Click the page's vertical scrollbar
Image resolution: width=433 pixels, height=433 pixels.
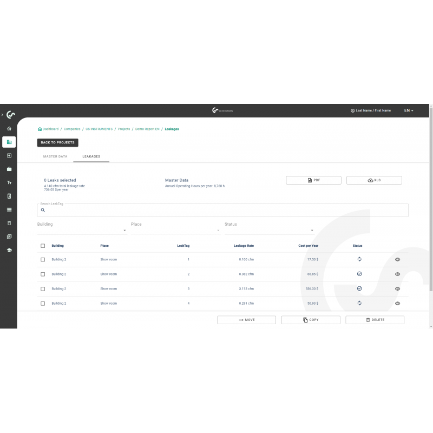click(x=430, y=216)
